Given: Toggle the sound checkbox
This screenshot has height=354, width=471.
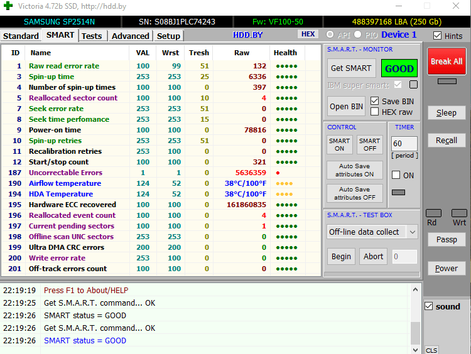Looking at the screenshot, I should 429,306.
